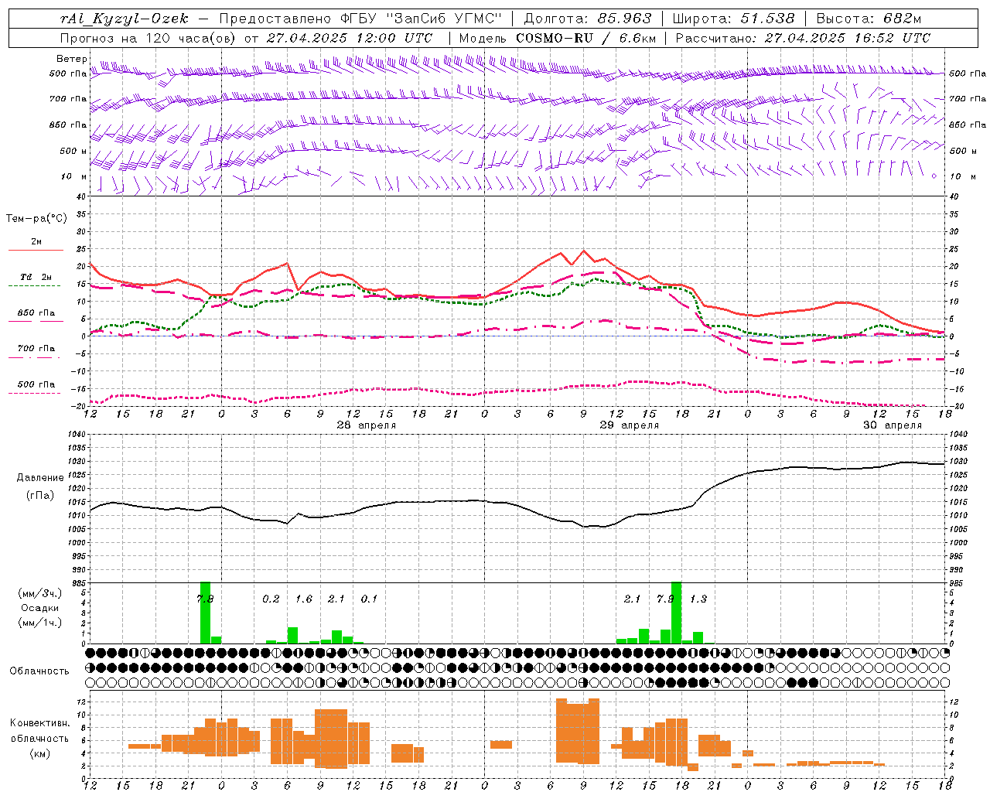
Task: Click the Рассчитано 27.04.2025 16:52 UTC timestamp
Action: click(803, 37)
